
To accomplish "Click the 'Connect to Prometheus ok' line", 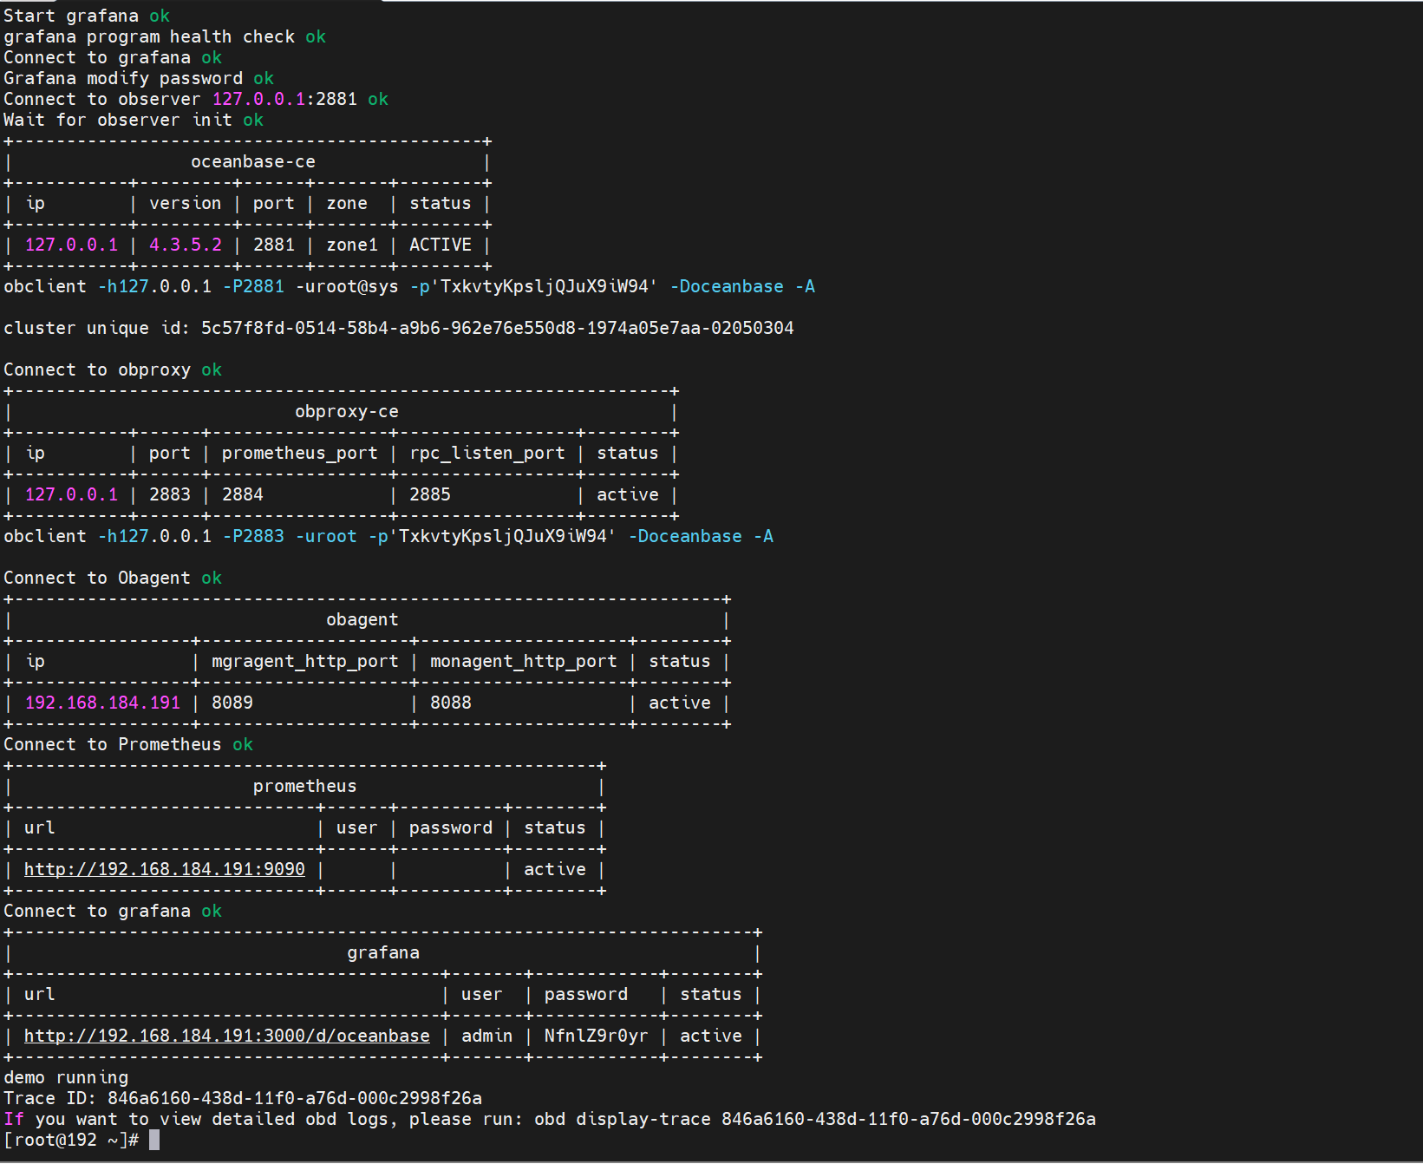I will click(x=128, y=744).
